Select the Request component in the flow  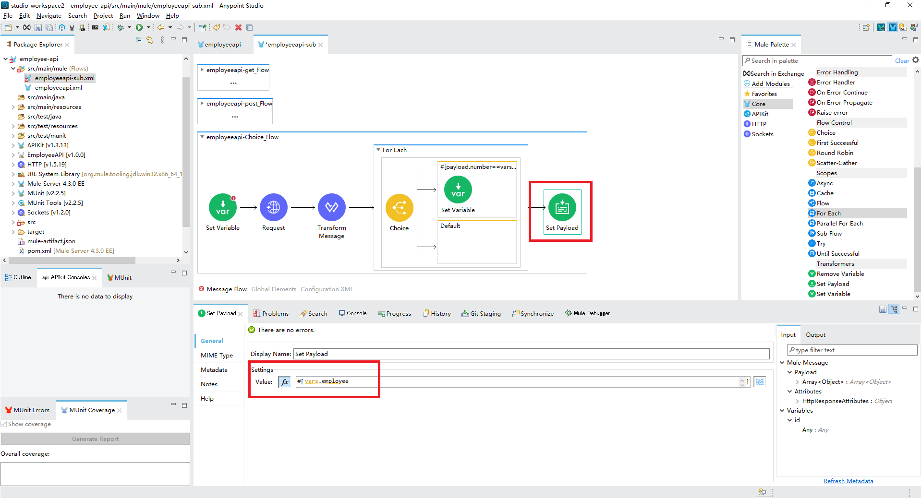[273, 207]
